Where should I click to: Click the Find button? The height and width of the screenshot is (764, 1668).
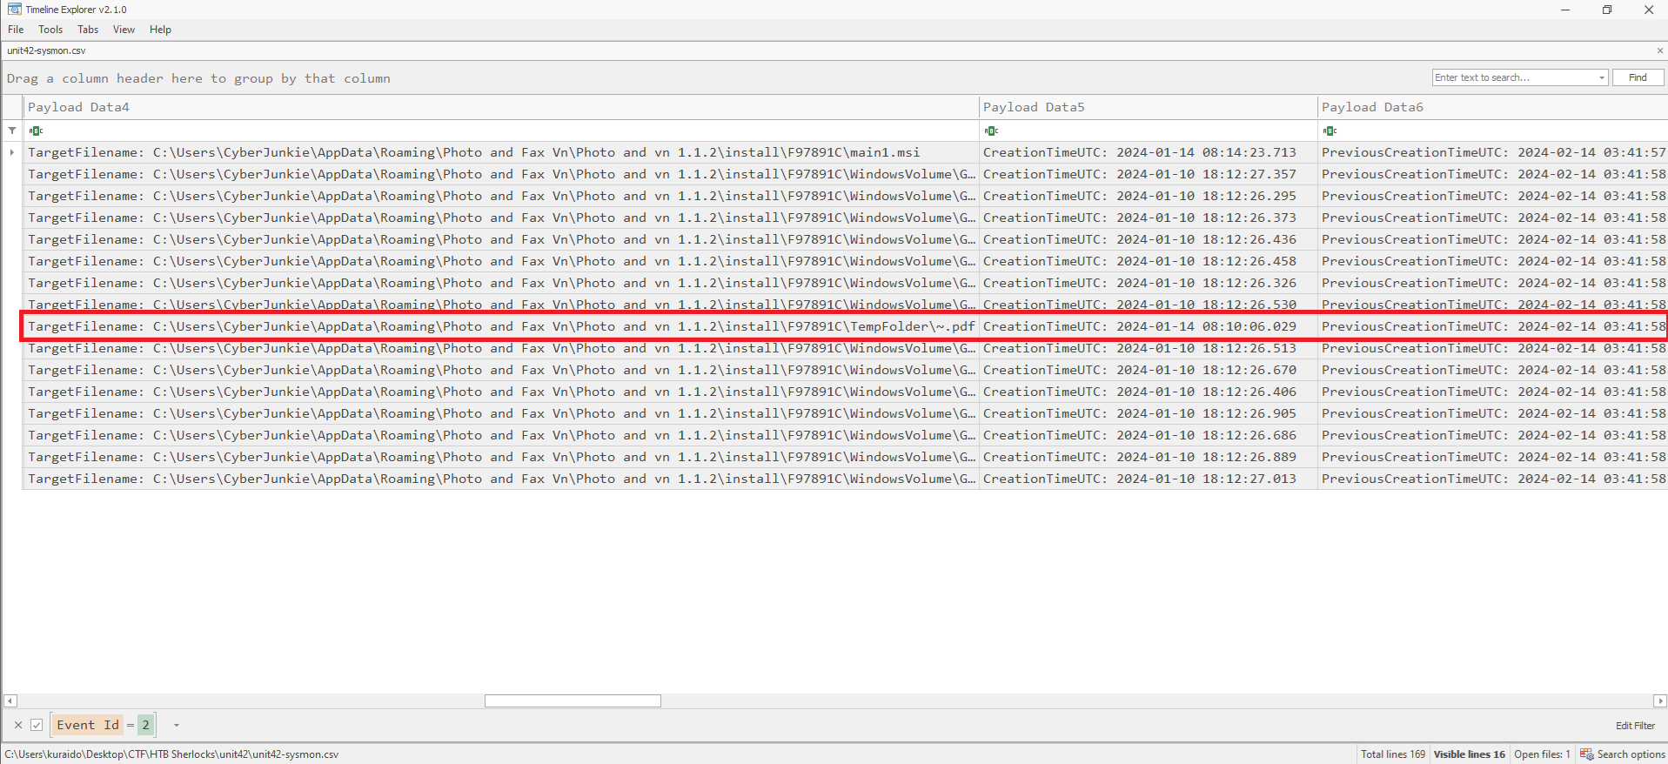(1638, 77)
